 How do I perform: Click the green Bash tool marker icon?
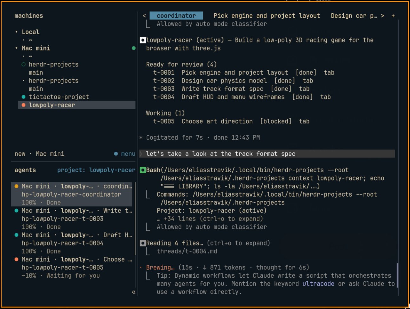point(142,170)
